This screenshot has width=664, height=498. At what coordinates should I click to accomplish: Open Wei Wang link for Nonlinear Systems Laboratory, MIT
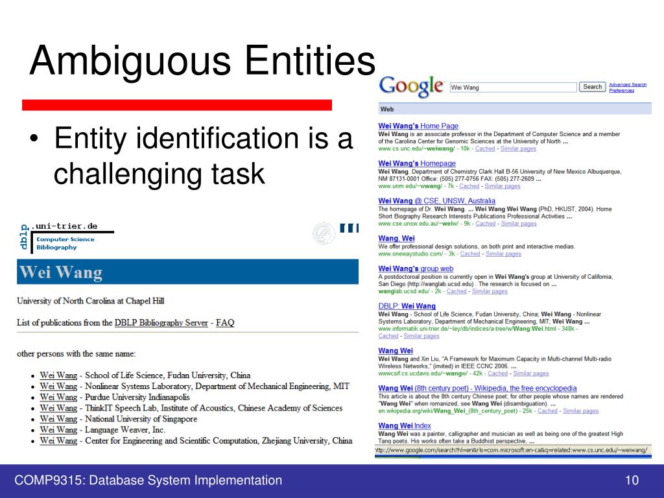[x=58, y=386]
